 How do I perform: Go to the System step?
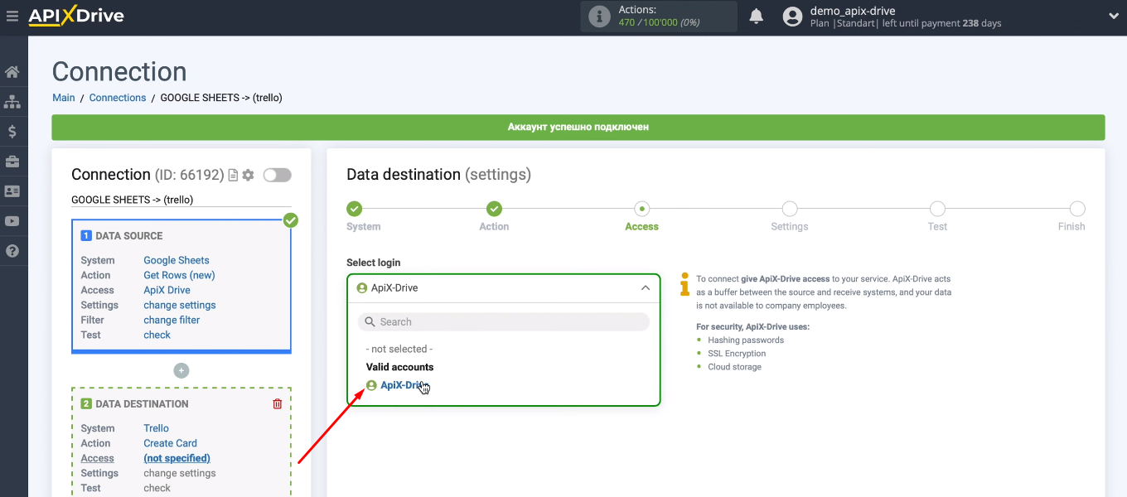[x=355, y=210]
